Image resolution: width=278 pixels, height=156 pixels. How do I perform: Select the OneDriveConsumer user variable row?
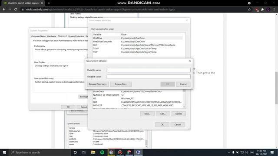point(137,42)
